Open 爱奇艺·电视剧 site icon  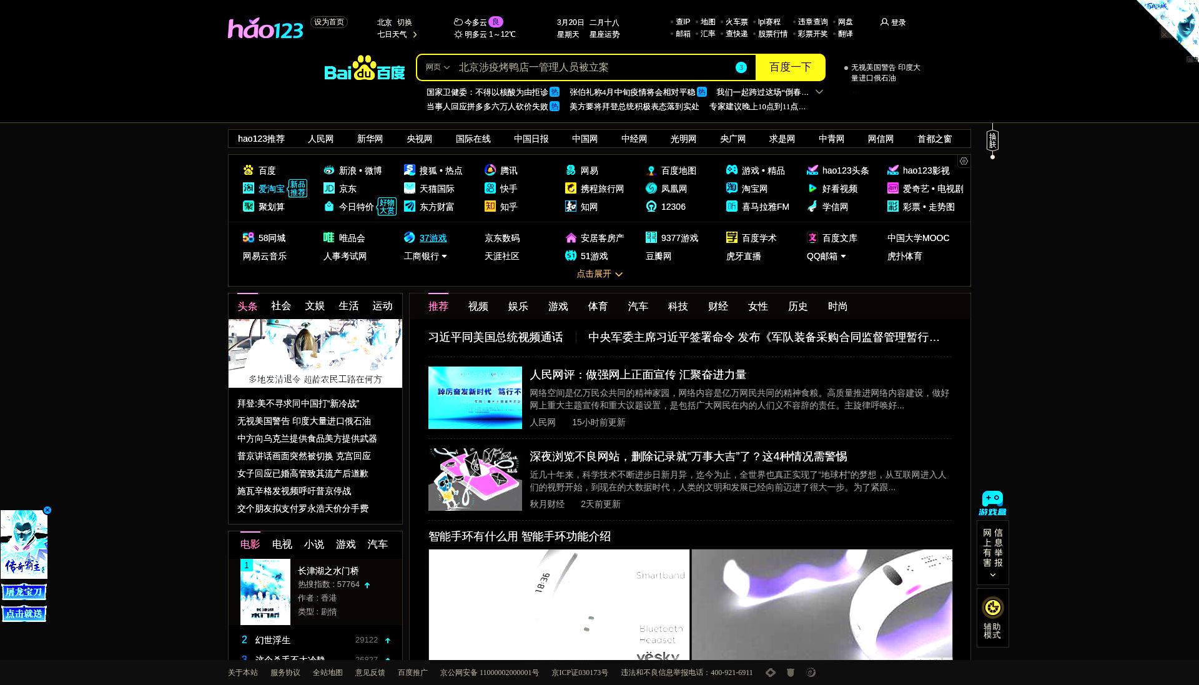(893, 188)
